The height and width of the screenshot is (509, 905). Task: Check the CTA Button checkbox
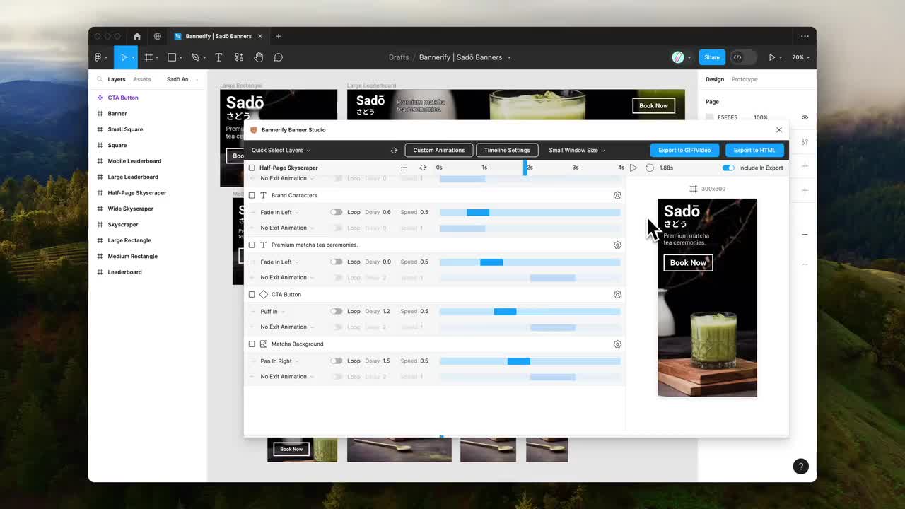pyautogui.click(x=252, y=294)
